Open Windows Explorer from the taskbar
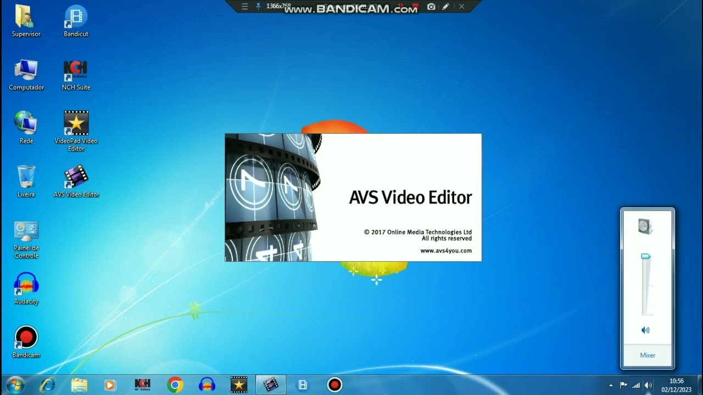 click(x=79, y=385)
